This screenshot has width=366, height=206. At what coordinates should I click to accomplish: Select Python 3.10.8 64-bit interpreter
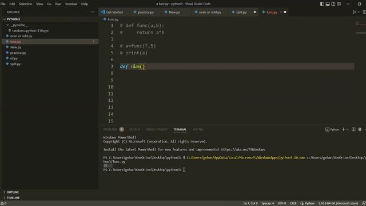pos(338,204)
